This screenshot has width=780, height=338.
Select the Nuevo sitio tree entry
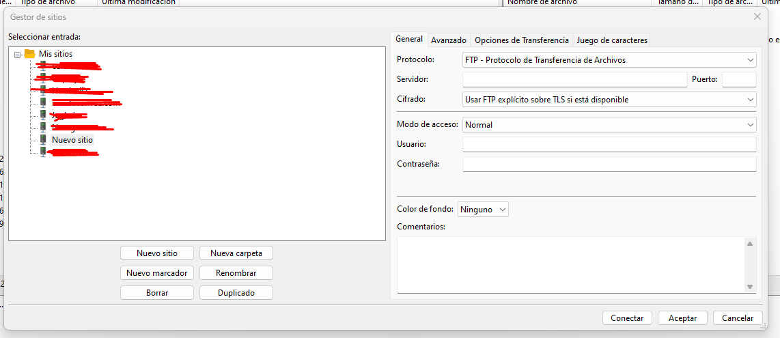(72, 140)
